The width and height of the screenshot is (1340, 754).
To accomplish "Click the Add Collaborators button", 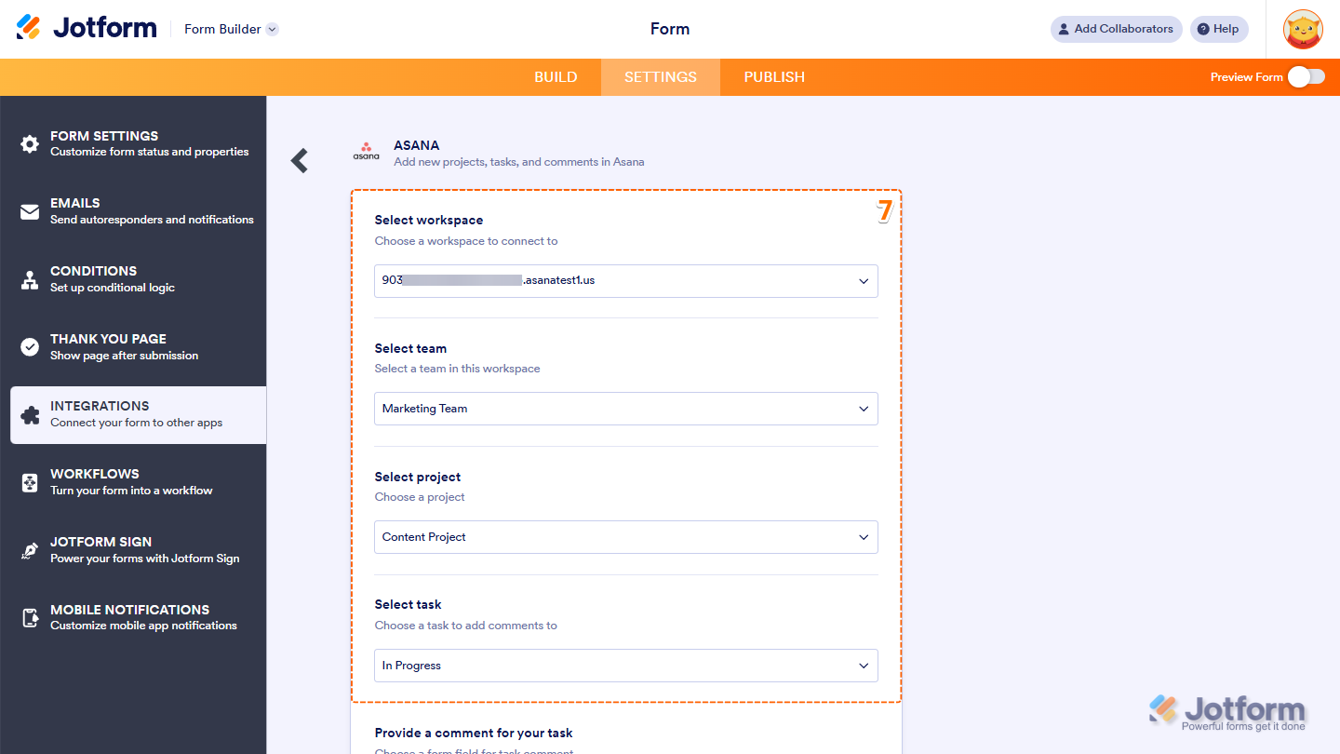I will [x=1116, y=29].
